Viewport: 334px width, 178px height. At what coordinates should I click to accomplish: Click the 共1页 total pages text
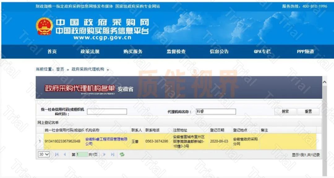pos(93,155)
